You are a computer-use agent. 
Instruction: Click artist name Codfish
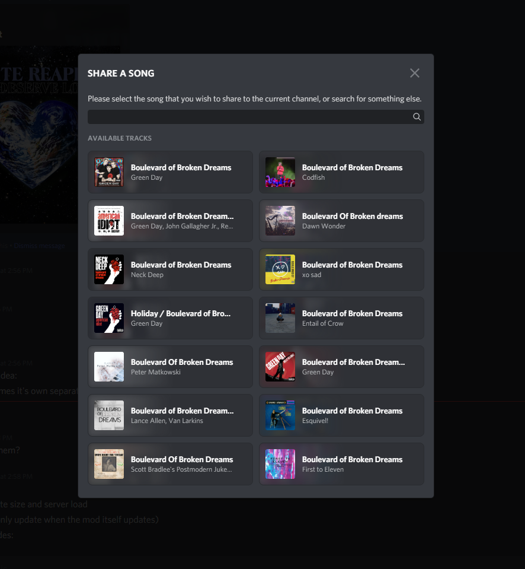[313, 177]
